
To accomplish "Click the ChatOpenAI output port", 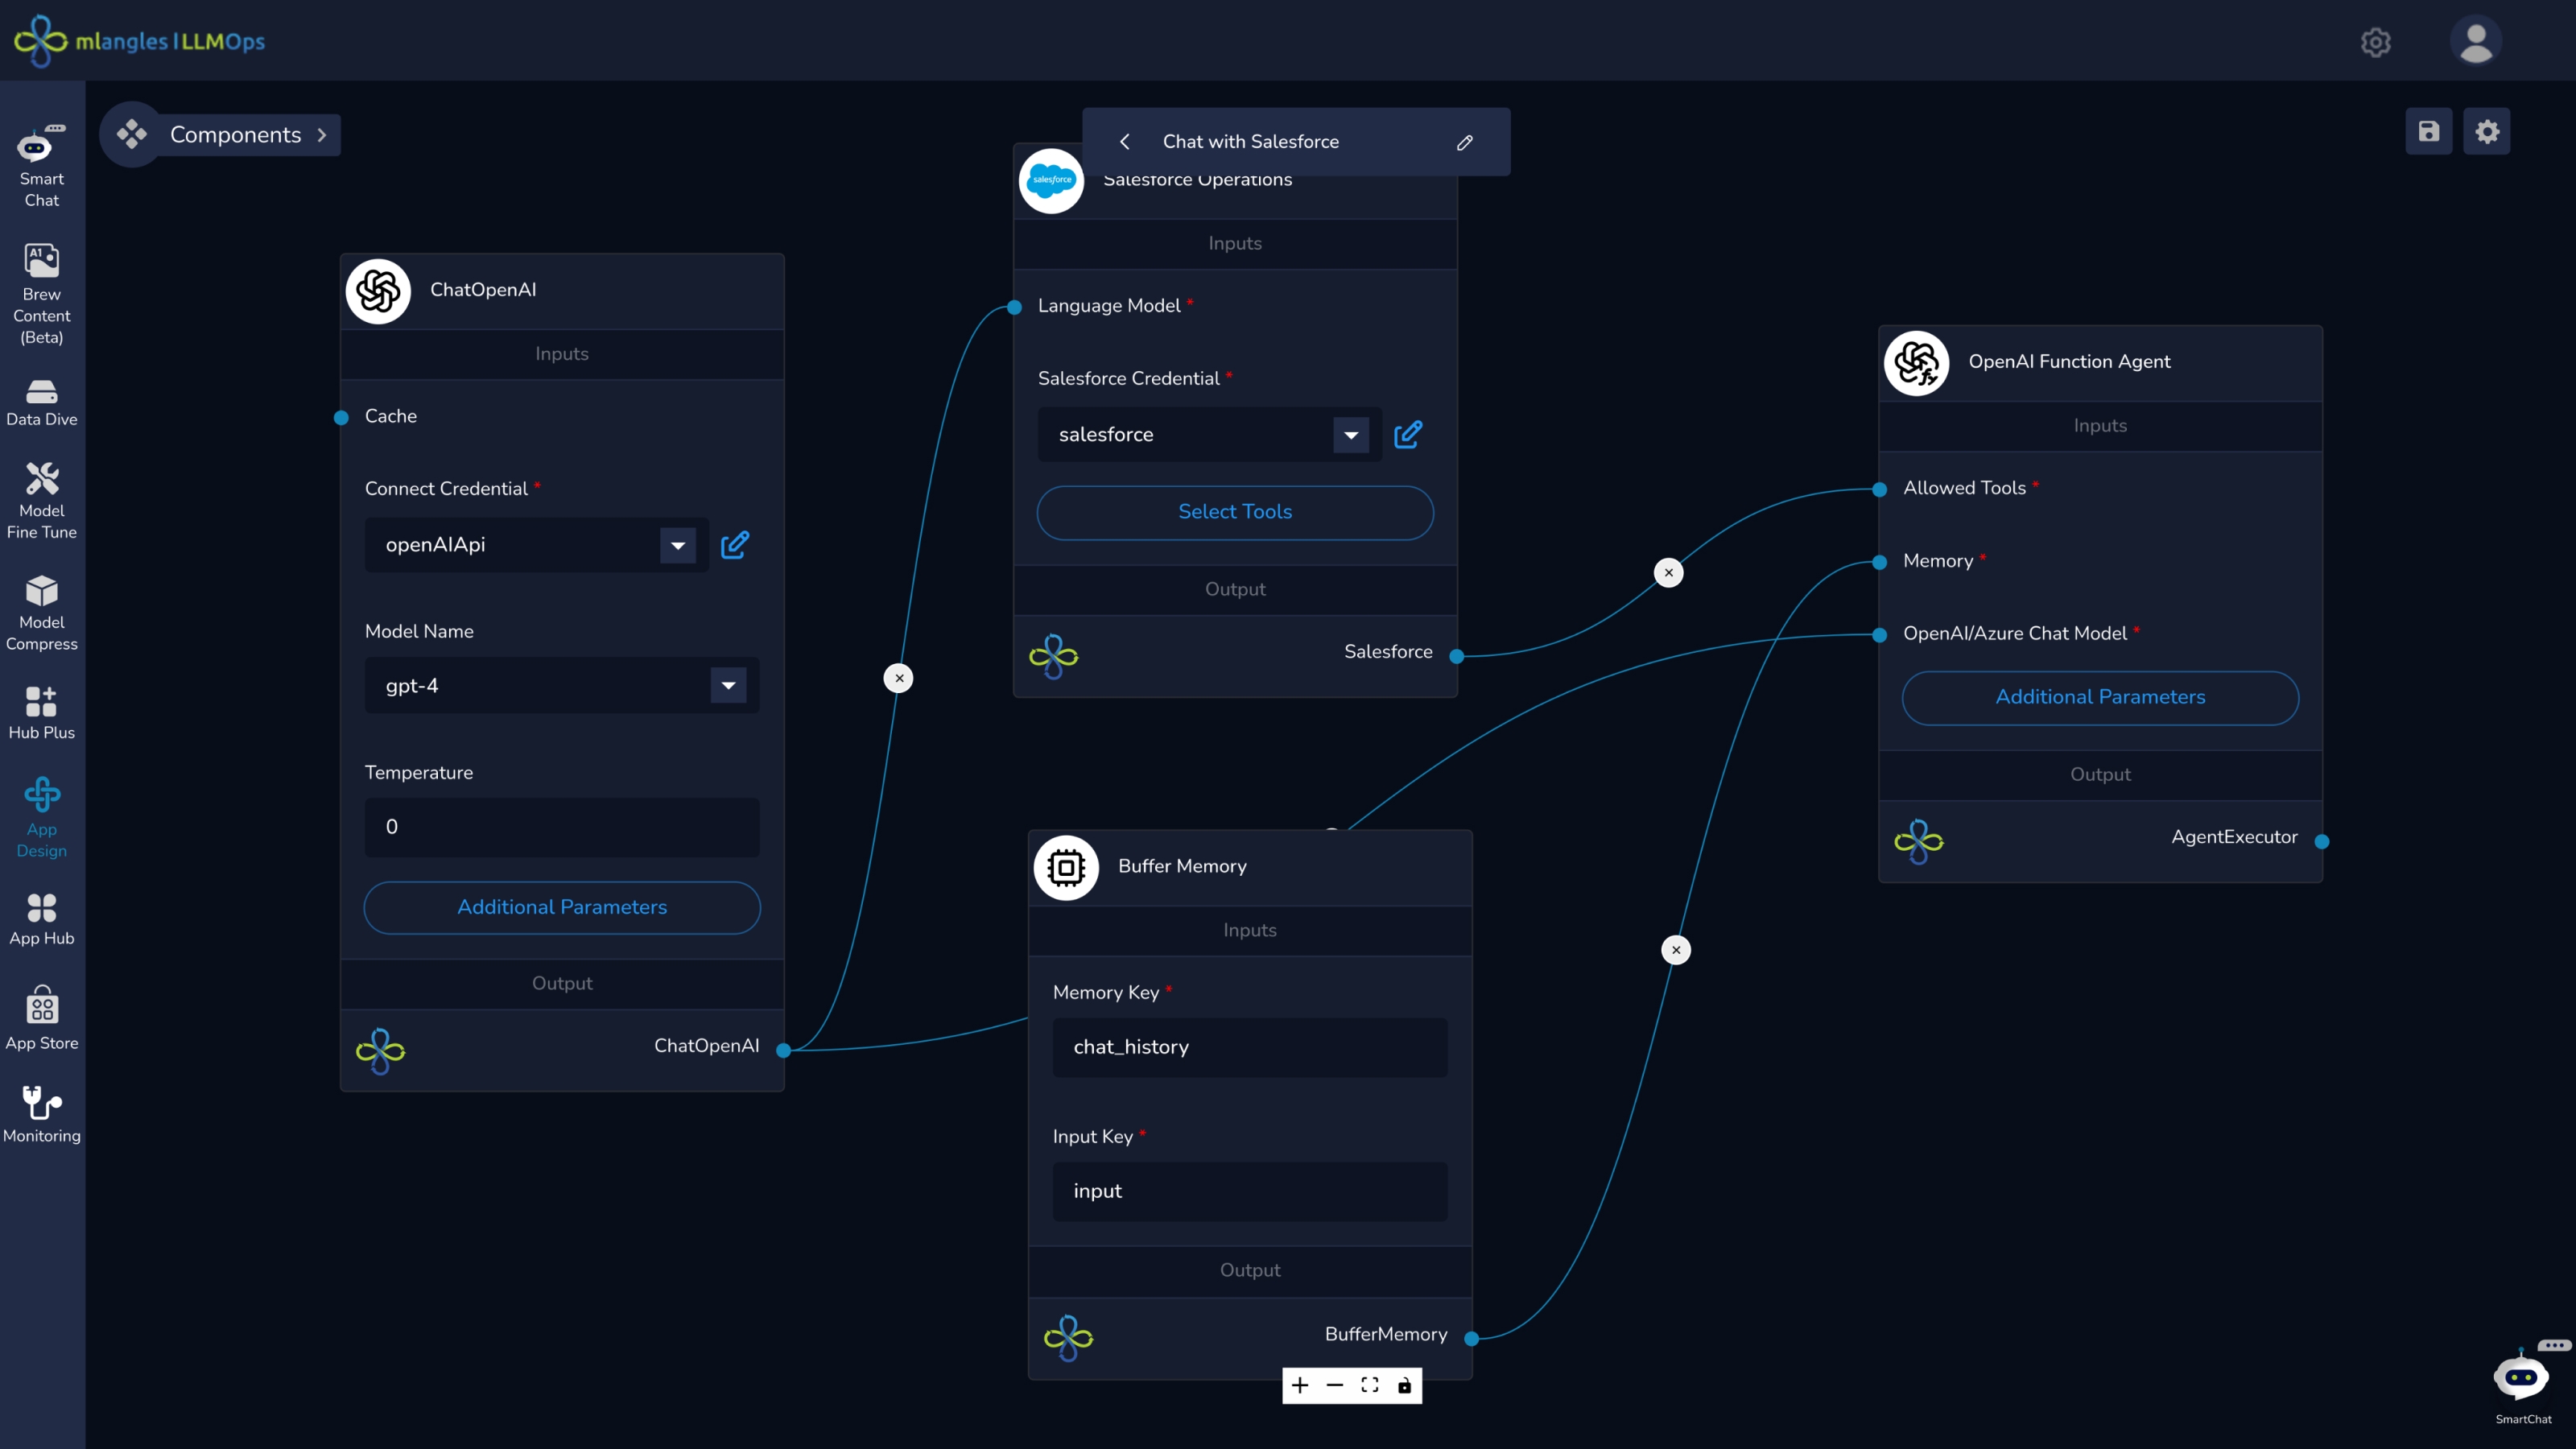I will point(784,1050).
